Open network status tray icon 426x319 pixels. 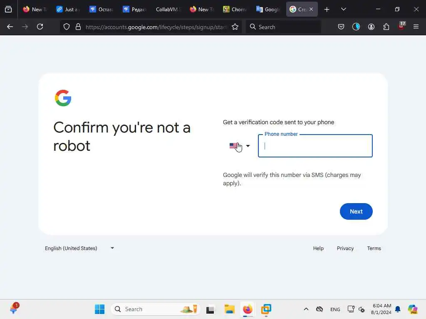point(351,309)
